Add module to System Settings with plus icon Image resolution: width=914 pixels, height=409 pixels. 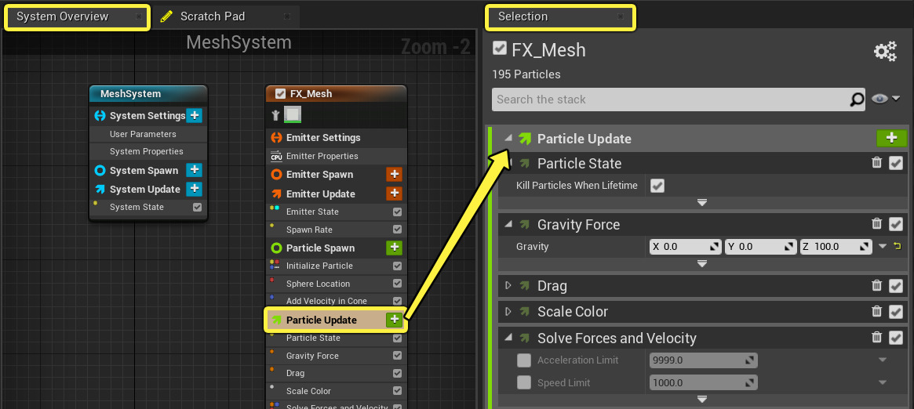pos(195,116)
